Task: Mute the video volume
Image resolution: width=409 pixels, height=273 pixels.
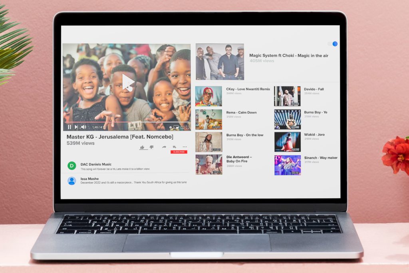Action: click(83, 127)
